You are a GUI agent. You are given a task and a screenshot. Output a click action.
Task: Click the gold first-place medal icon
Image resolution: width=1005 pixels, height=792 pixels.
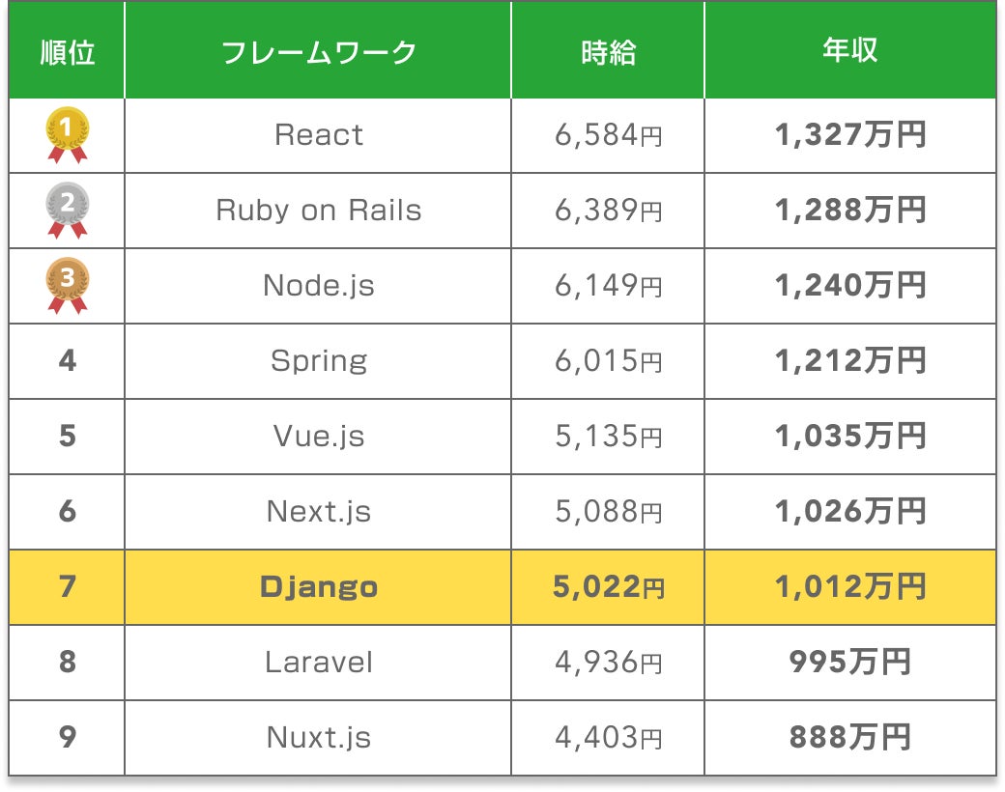[x=68, y=134]
